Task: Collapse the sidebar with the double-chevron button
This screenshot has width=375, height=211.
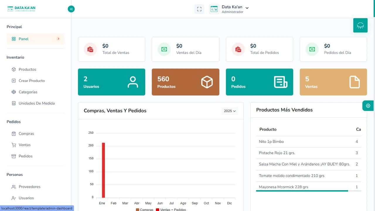Action: pos(71,9)
